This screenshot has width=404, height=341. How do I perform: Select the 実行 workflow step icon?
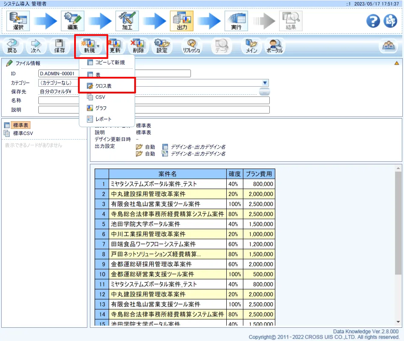point(236,20)
